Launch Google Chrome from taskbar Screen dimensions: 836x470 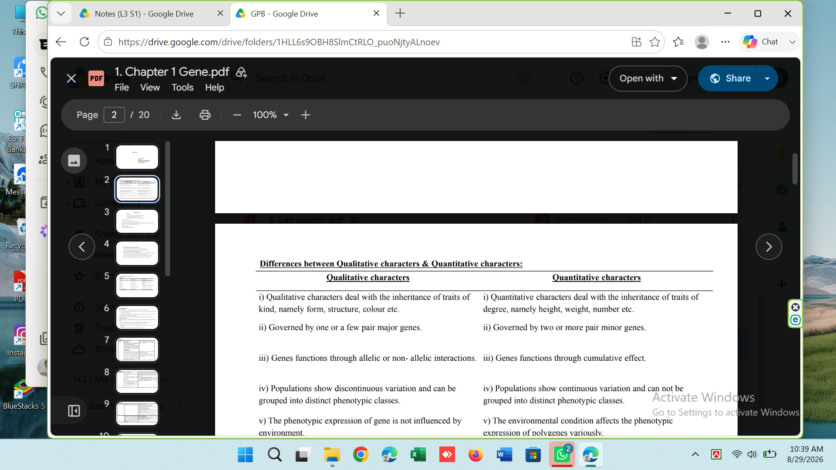(361, 455)
